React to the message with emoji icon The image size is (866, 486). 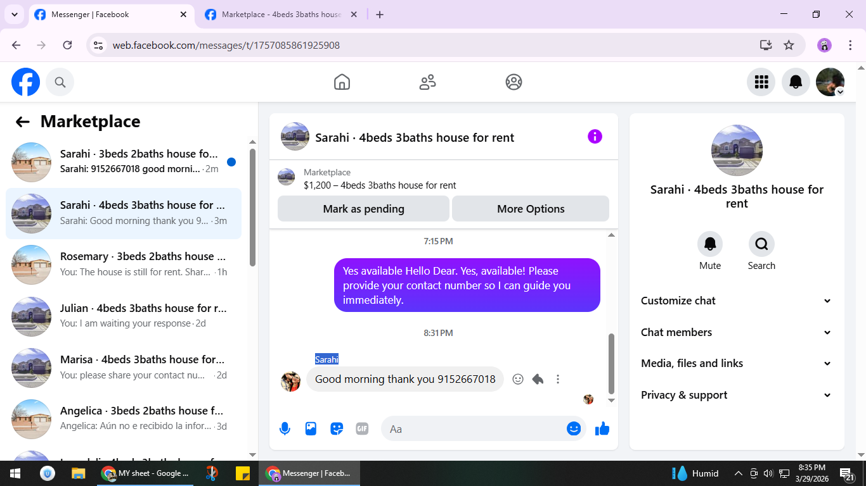coord(518,379)
